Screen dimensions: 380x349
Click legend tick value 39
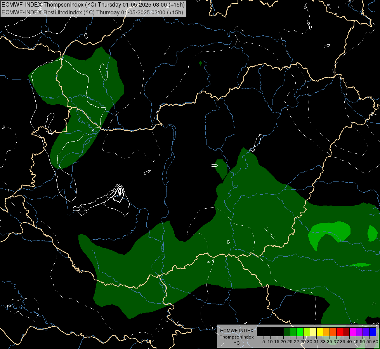click(x=343, y=342)
